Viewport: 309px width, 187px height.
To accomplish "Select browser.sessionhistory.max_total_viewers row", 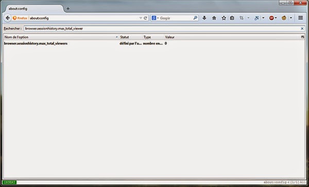I will tap(154, 43).
